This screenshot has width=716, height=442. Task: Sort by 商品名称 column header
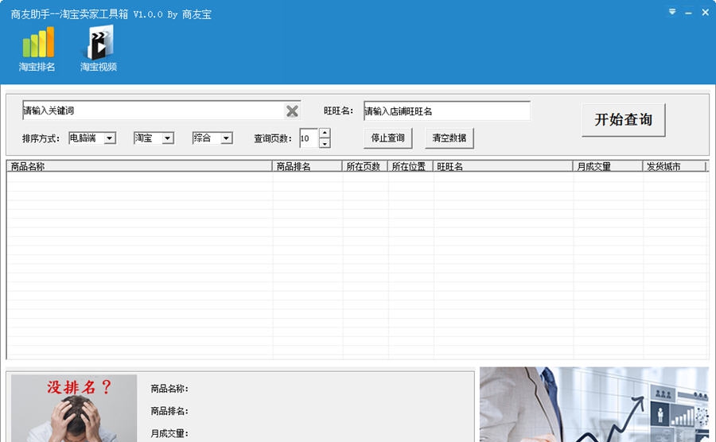coord(139,166)
